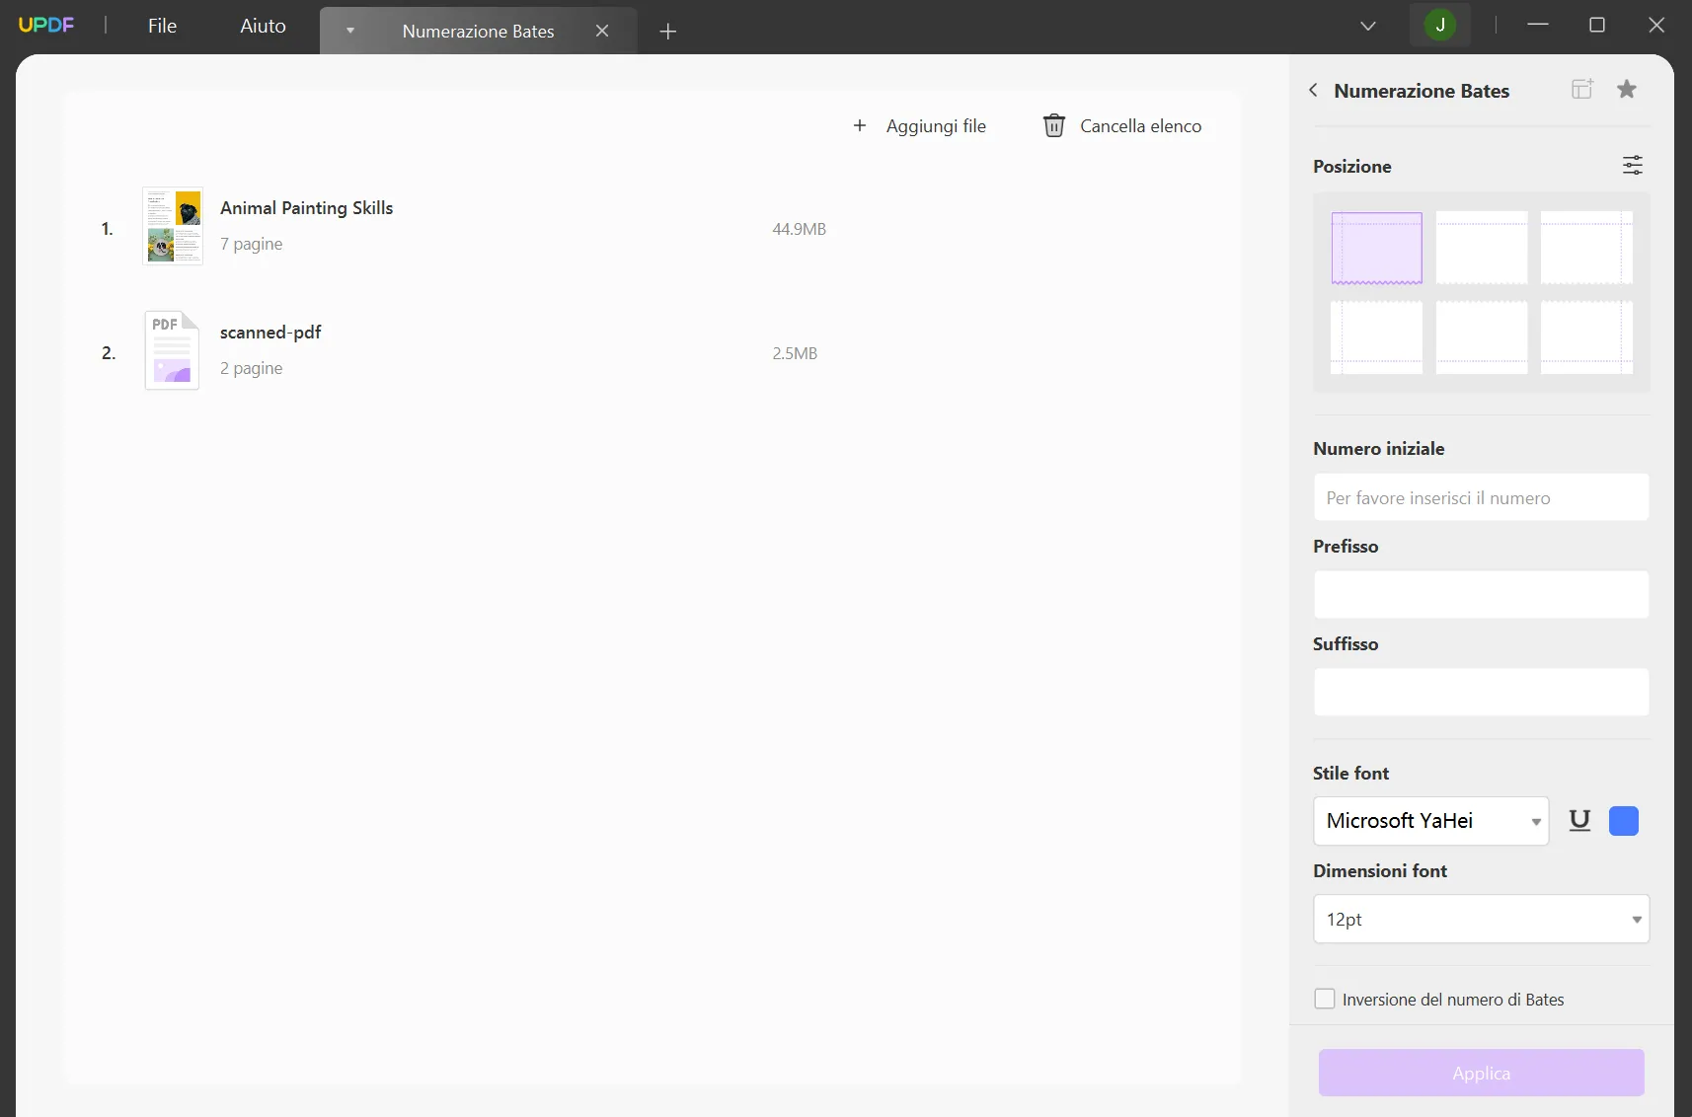This screenshot has height=1117, width=1692.
Task: Focus the Suffisso input field
Action: (1481, 693)
